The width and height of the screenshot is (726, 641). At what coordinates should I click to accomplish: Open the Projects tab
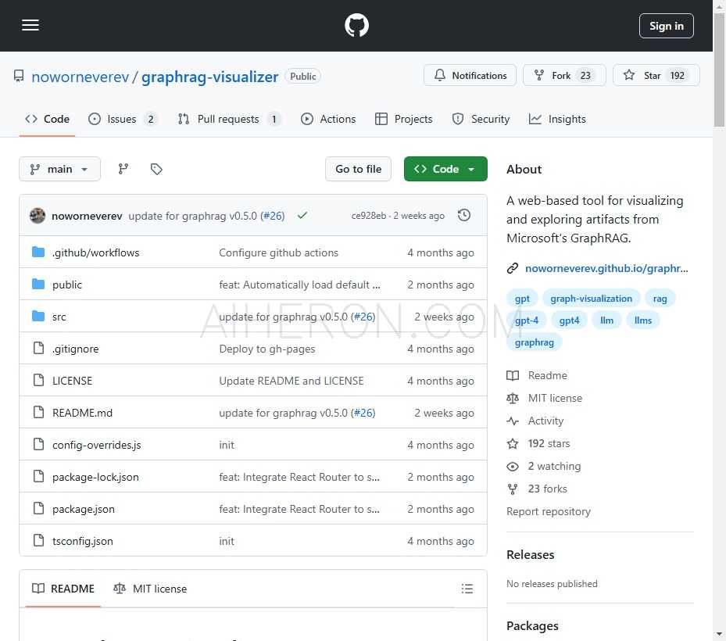click(404, 119)
